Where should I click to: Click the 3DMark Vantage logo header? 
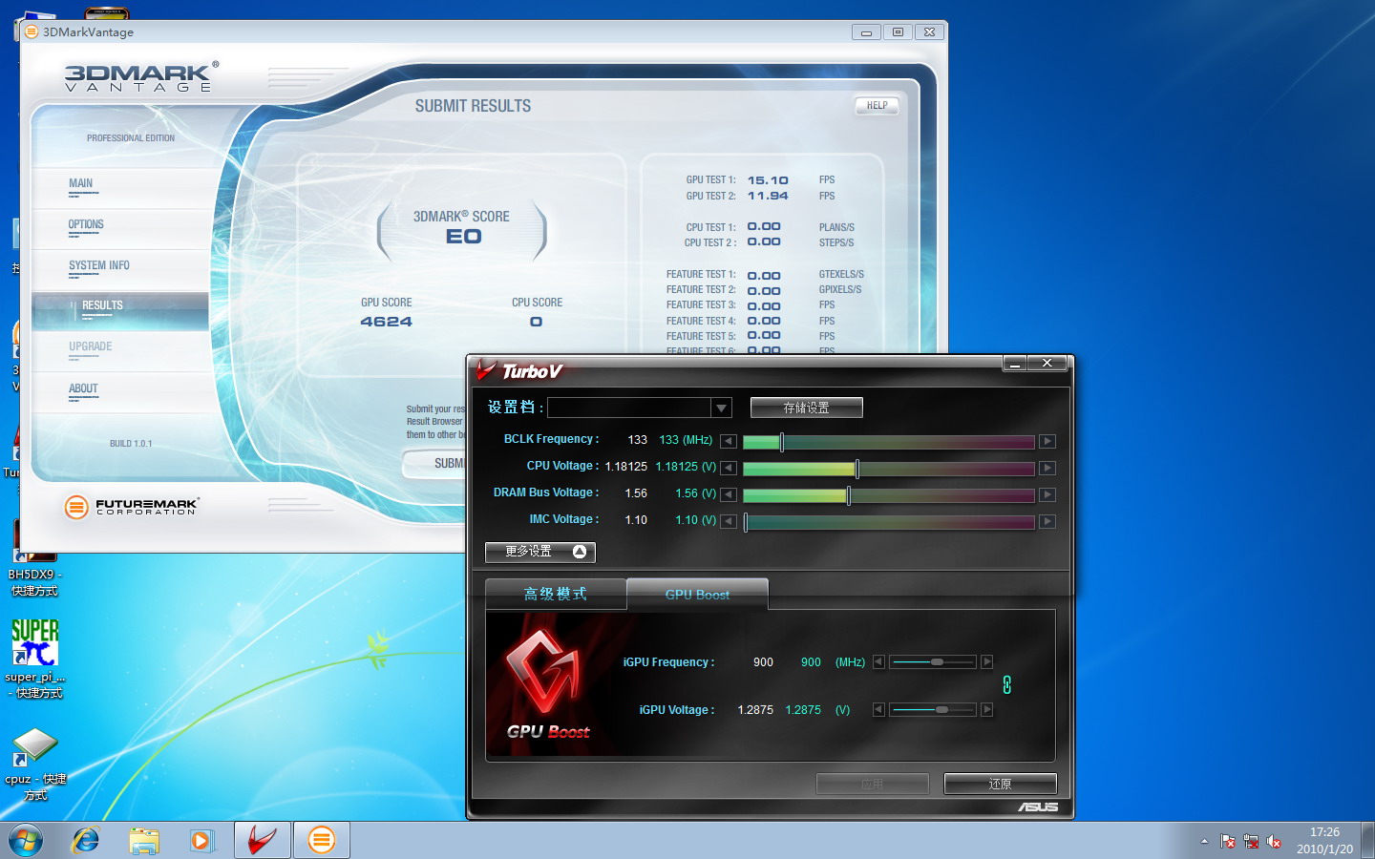point(141,77)
